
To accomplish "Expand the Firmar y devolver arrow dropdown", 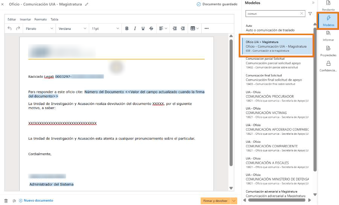I will point(234,201).
